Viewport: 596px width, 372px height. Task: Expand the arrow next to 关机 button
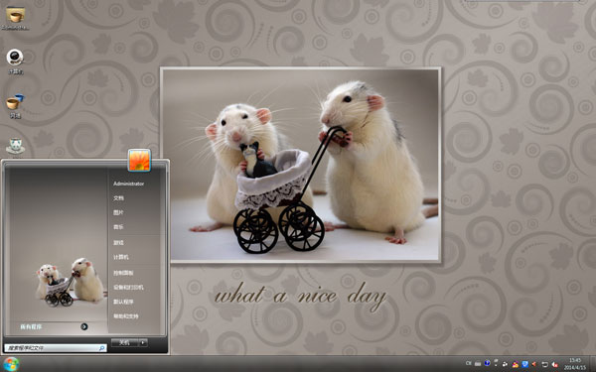click(143, 342)
